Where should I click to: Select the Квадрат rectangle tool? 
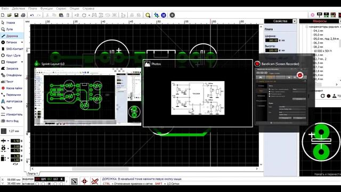10,62
